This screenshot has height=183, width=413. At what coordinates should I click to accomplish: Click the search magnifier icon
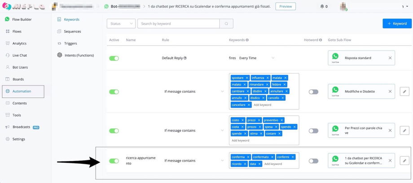[226, 24]
